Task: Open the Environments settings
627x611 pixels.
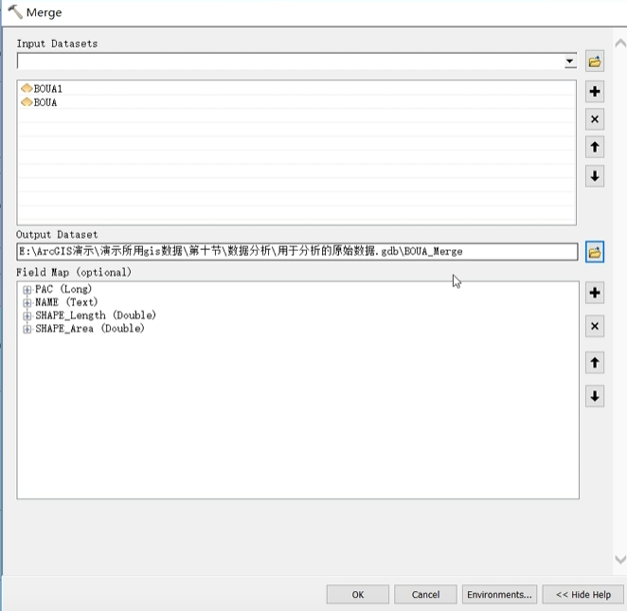Action: pyautogui.click(x=499, y=595)
